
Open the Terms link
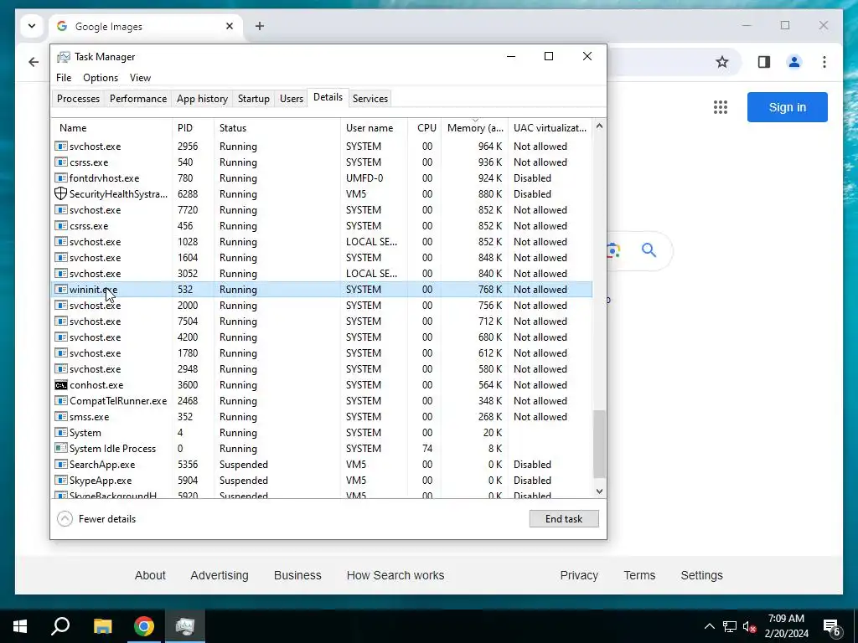coord(639,575)
